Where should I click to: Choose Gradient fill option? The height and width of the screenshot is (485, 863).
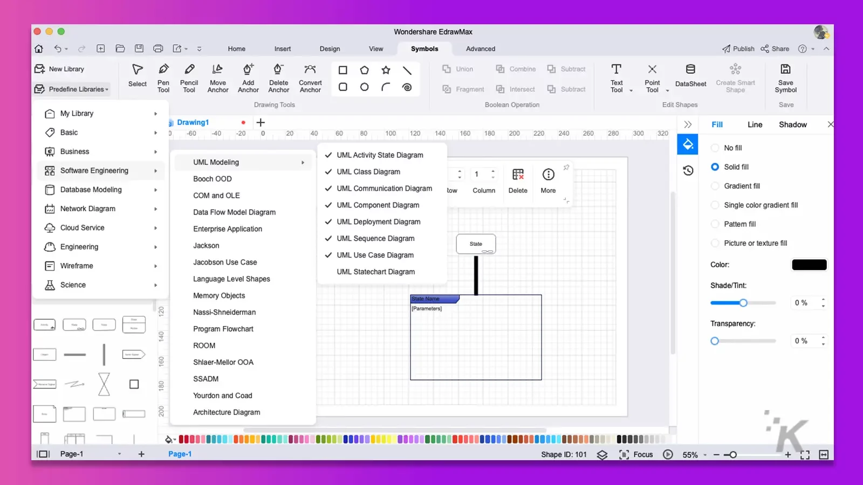(735, 186)
